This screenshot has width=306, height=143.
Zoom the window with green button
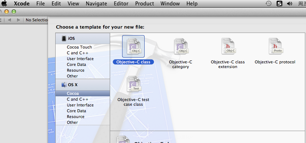point(14,12)
